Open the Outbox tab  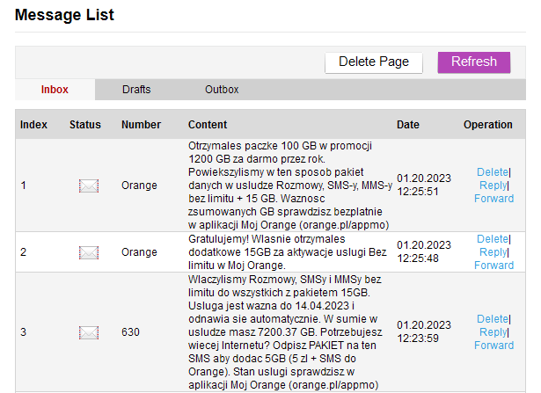point(222,90)
